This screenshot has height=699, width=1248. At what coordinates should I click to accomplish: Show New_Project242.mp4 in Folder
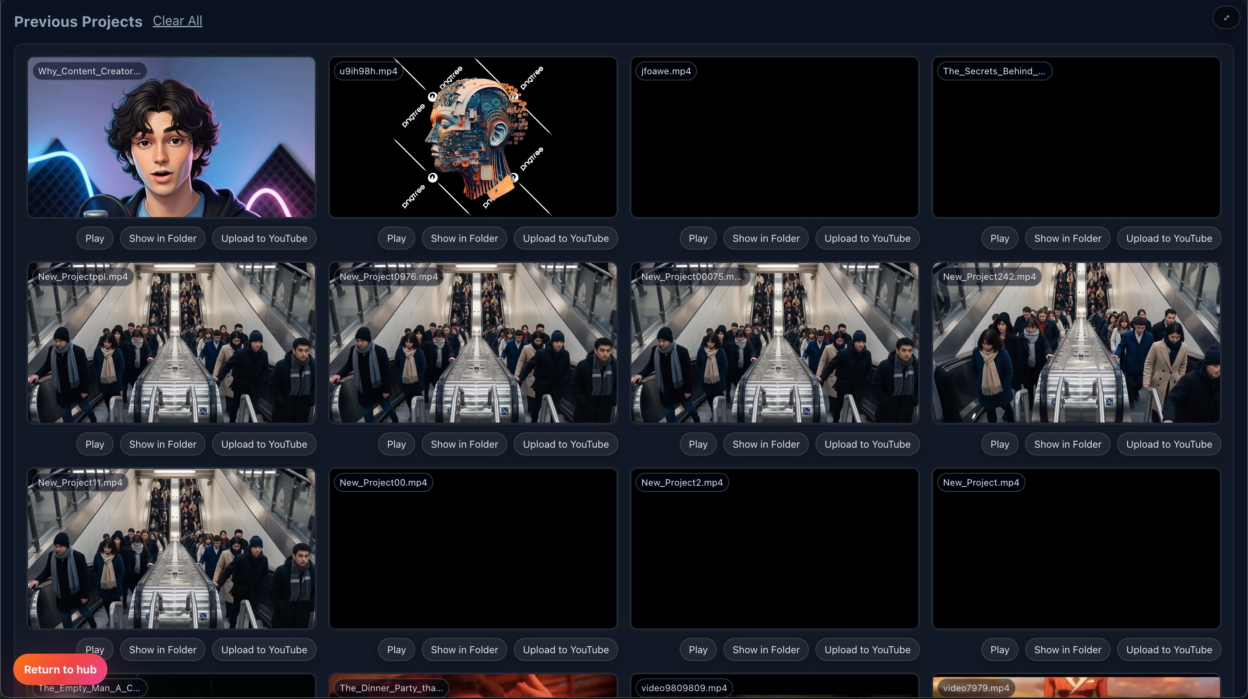click(x=1066, y=444)
